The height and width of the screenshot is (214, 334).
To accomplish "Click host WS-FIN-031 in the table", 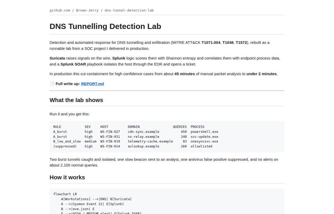I will point(110,137).
